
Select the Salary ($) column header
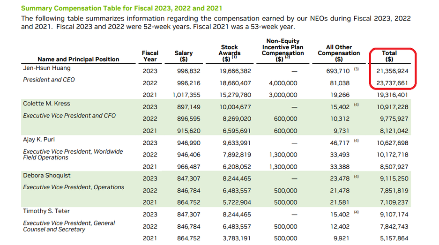pyautogui.click(x=183, y=56)
